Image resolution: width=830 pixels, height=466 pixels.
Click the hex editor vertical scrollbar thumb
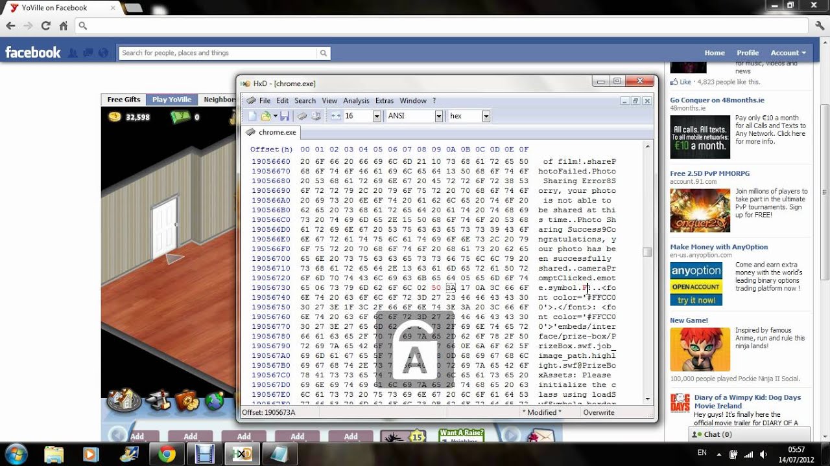647,252
